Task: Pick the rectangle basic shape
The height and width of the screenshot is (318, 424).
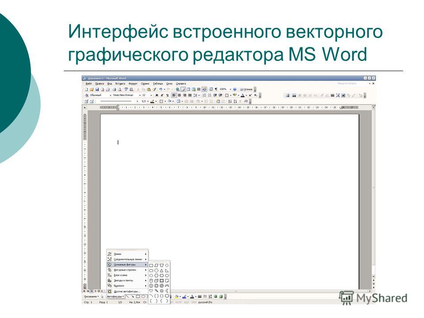Action: 151,265
